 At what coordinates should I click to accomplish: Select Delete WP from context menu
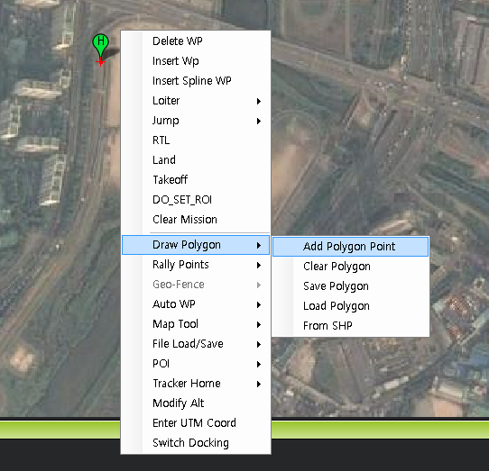[196, 41]
